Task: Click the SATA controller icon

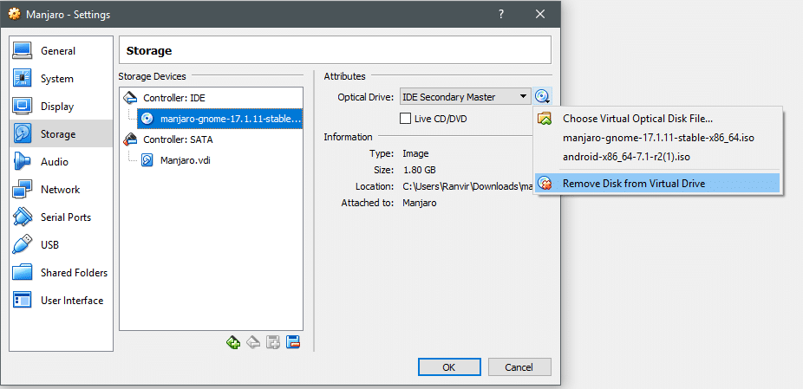Action: coord(131,139)
